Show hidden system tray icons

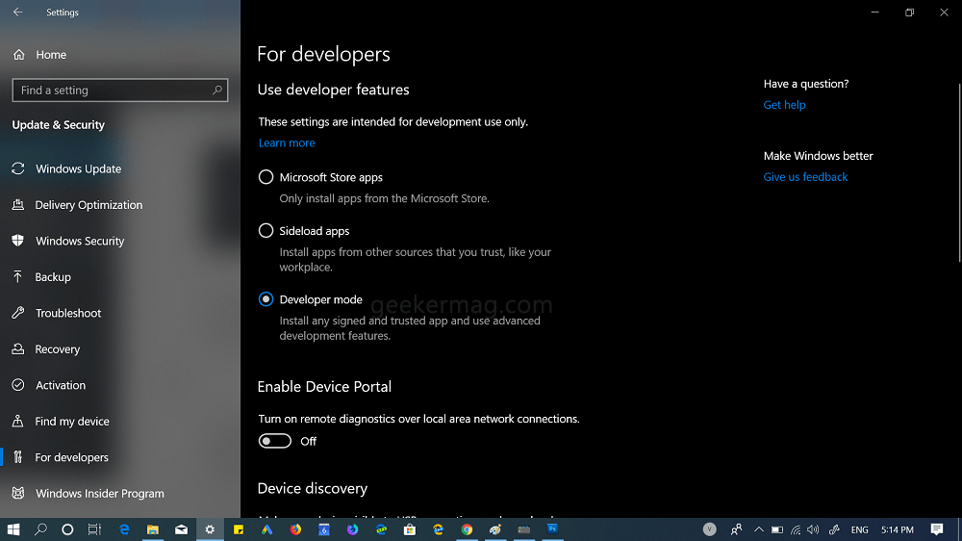point(759,529)
